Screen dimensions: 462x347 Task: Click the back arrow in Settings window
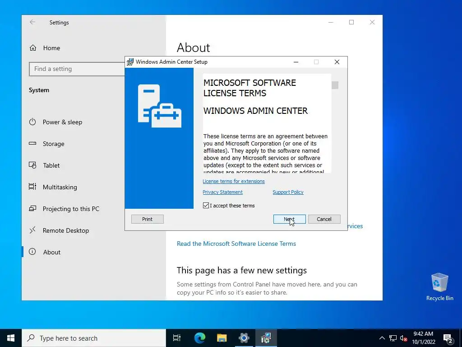[32, 22]
